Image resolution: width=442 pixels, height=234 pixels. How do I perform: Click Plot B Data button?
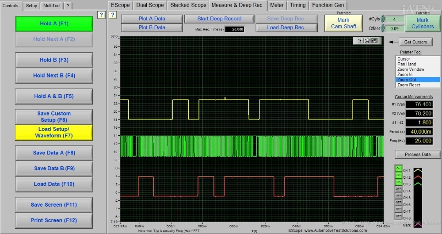coord(152,27)
